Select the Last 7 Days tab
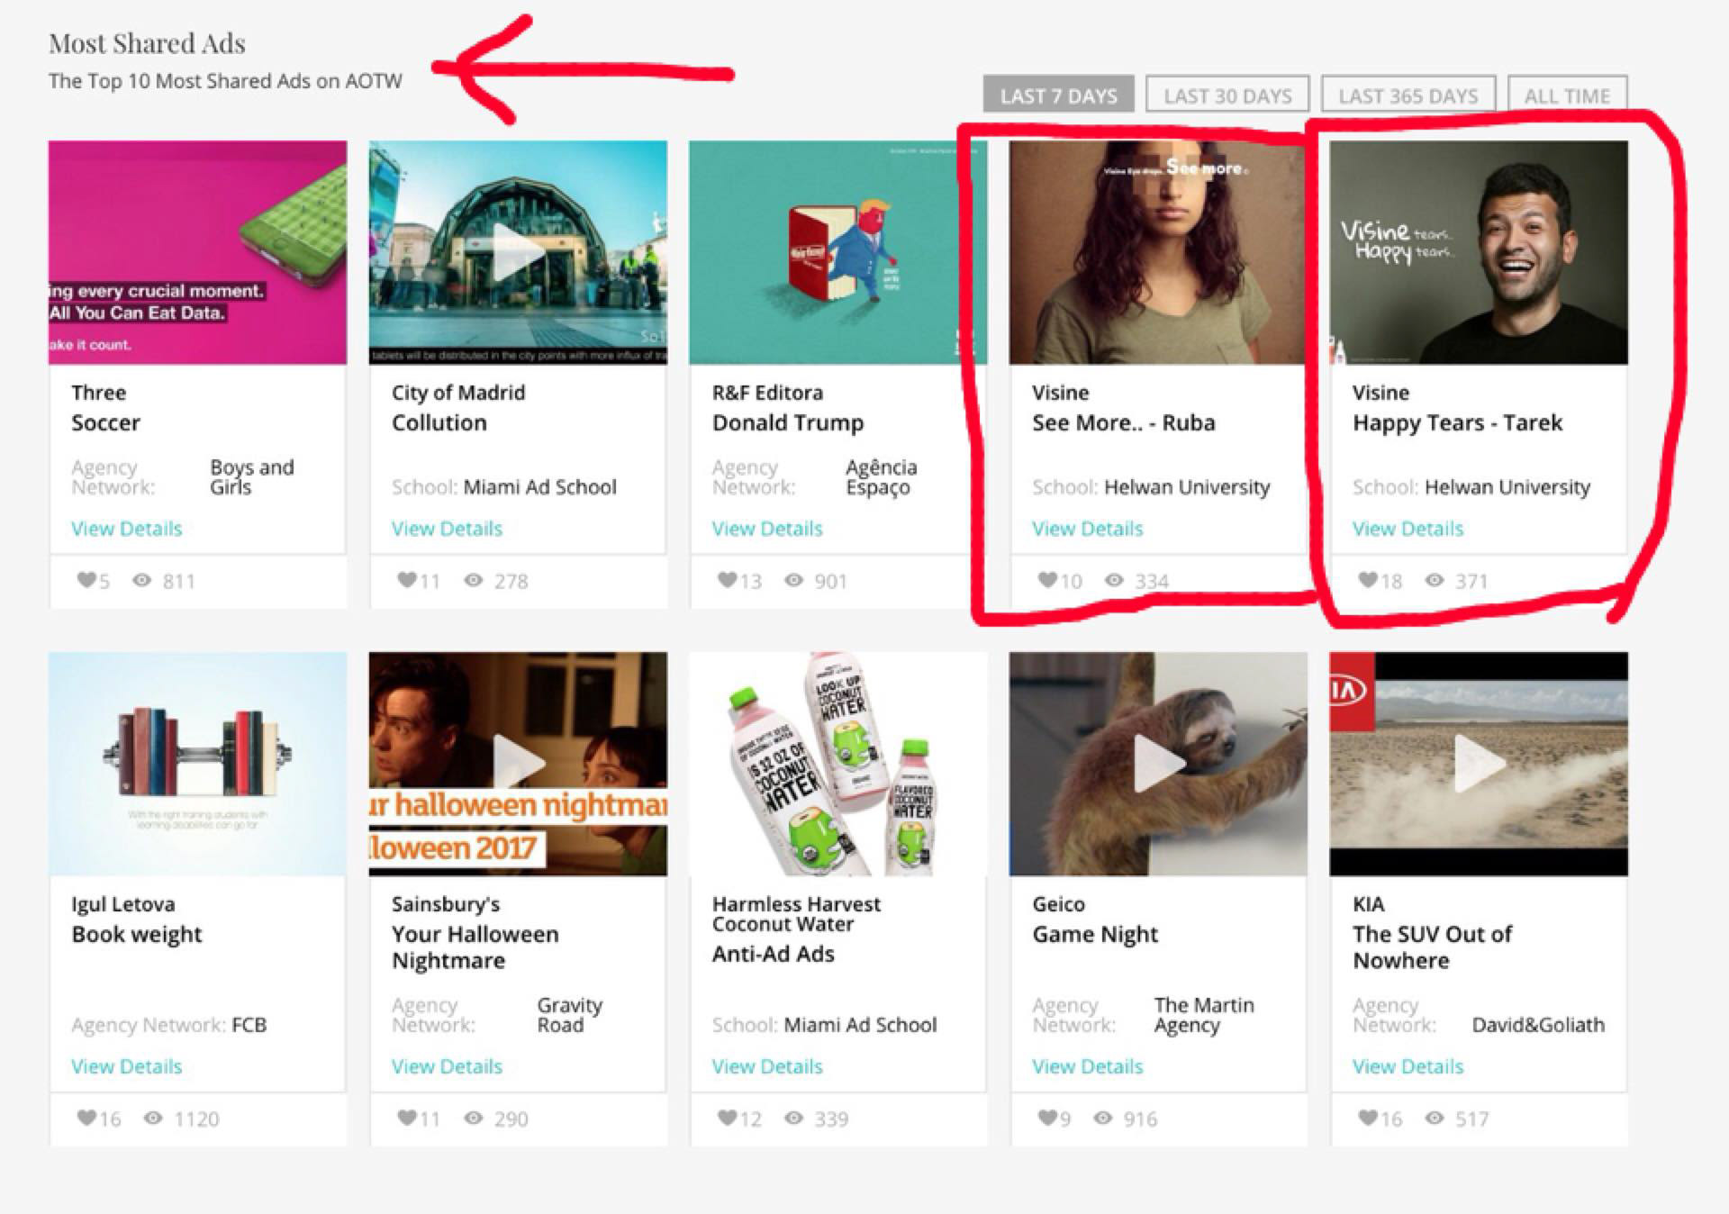This screenshot has width=1729, height=1214. (x=1058, y=95)
